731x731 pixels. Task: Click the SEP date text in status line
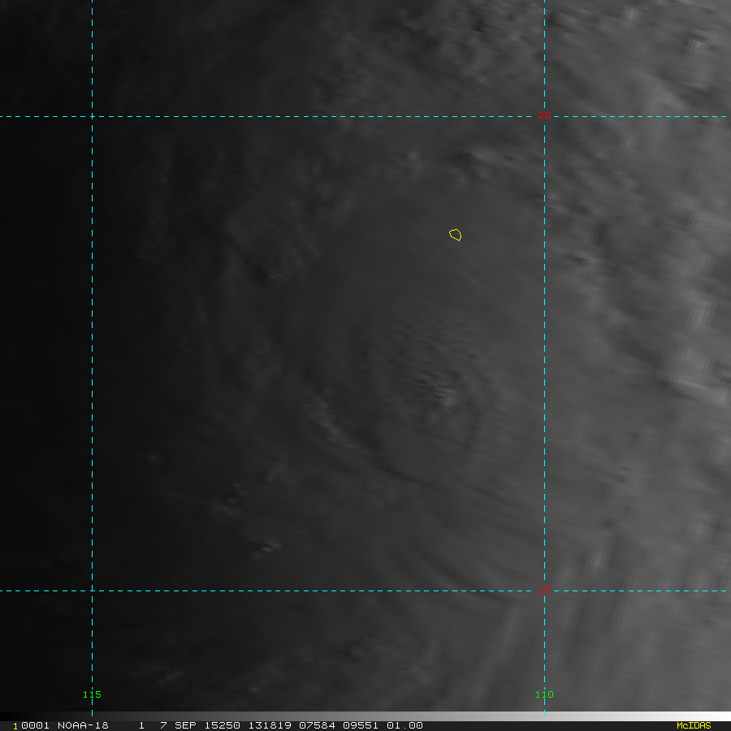click(x=185, y=725)
